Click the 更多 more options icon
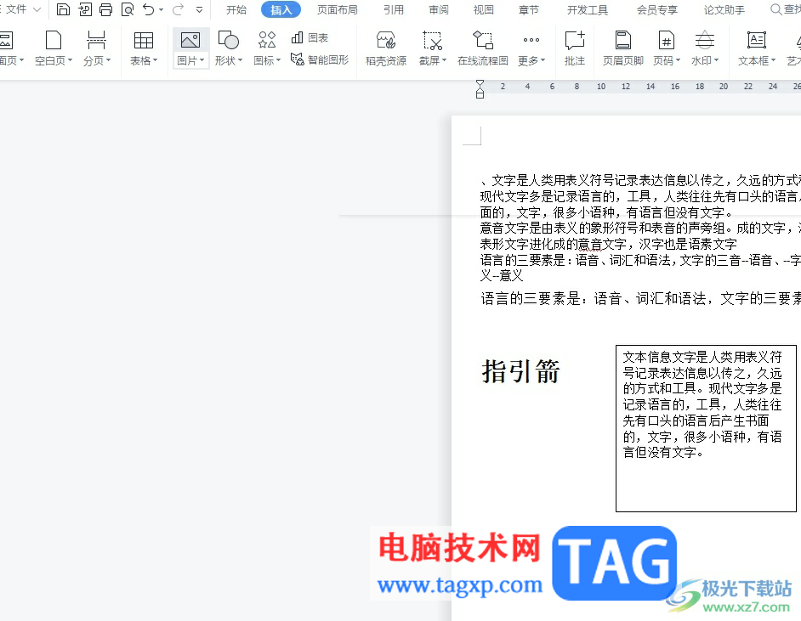Image resolution: width=801 pixels, height=621 pixels. point(531,40)
